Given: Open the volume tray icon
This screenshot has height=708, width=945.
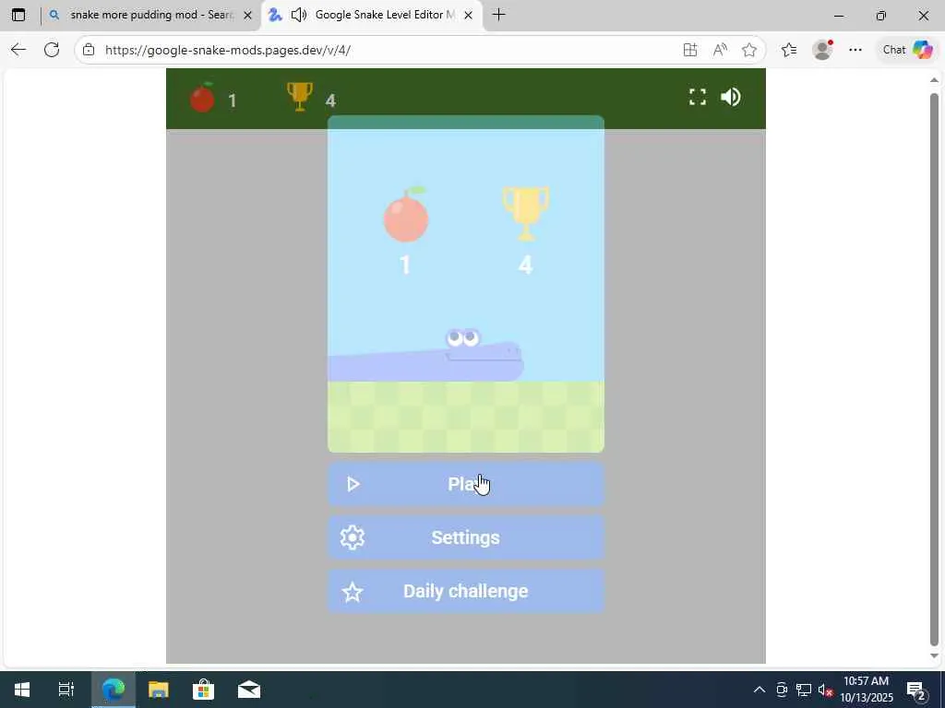Looking at the screenshot, I should click(x=825, y=690).
